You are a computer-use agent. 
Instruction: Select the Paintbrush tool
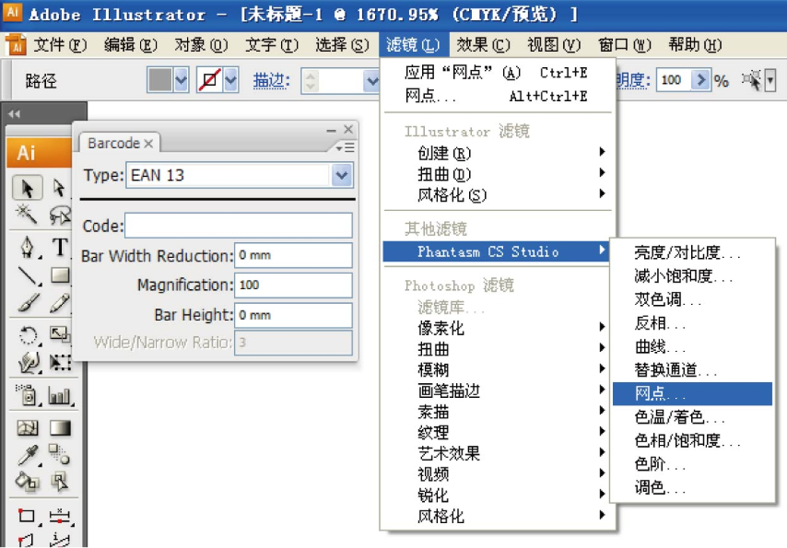[x=27, y=303]
